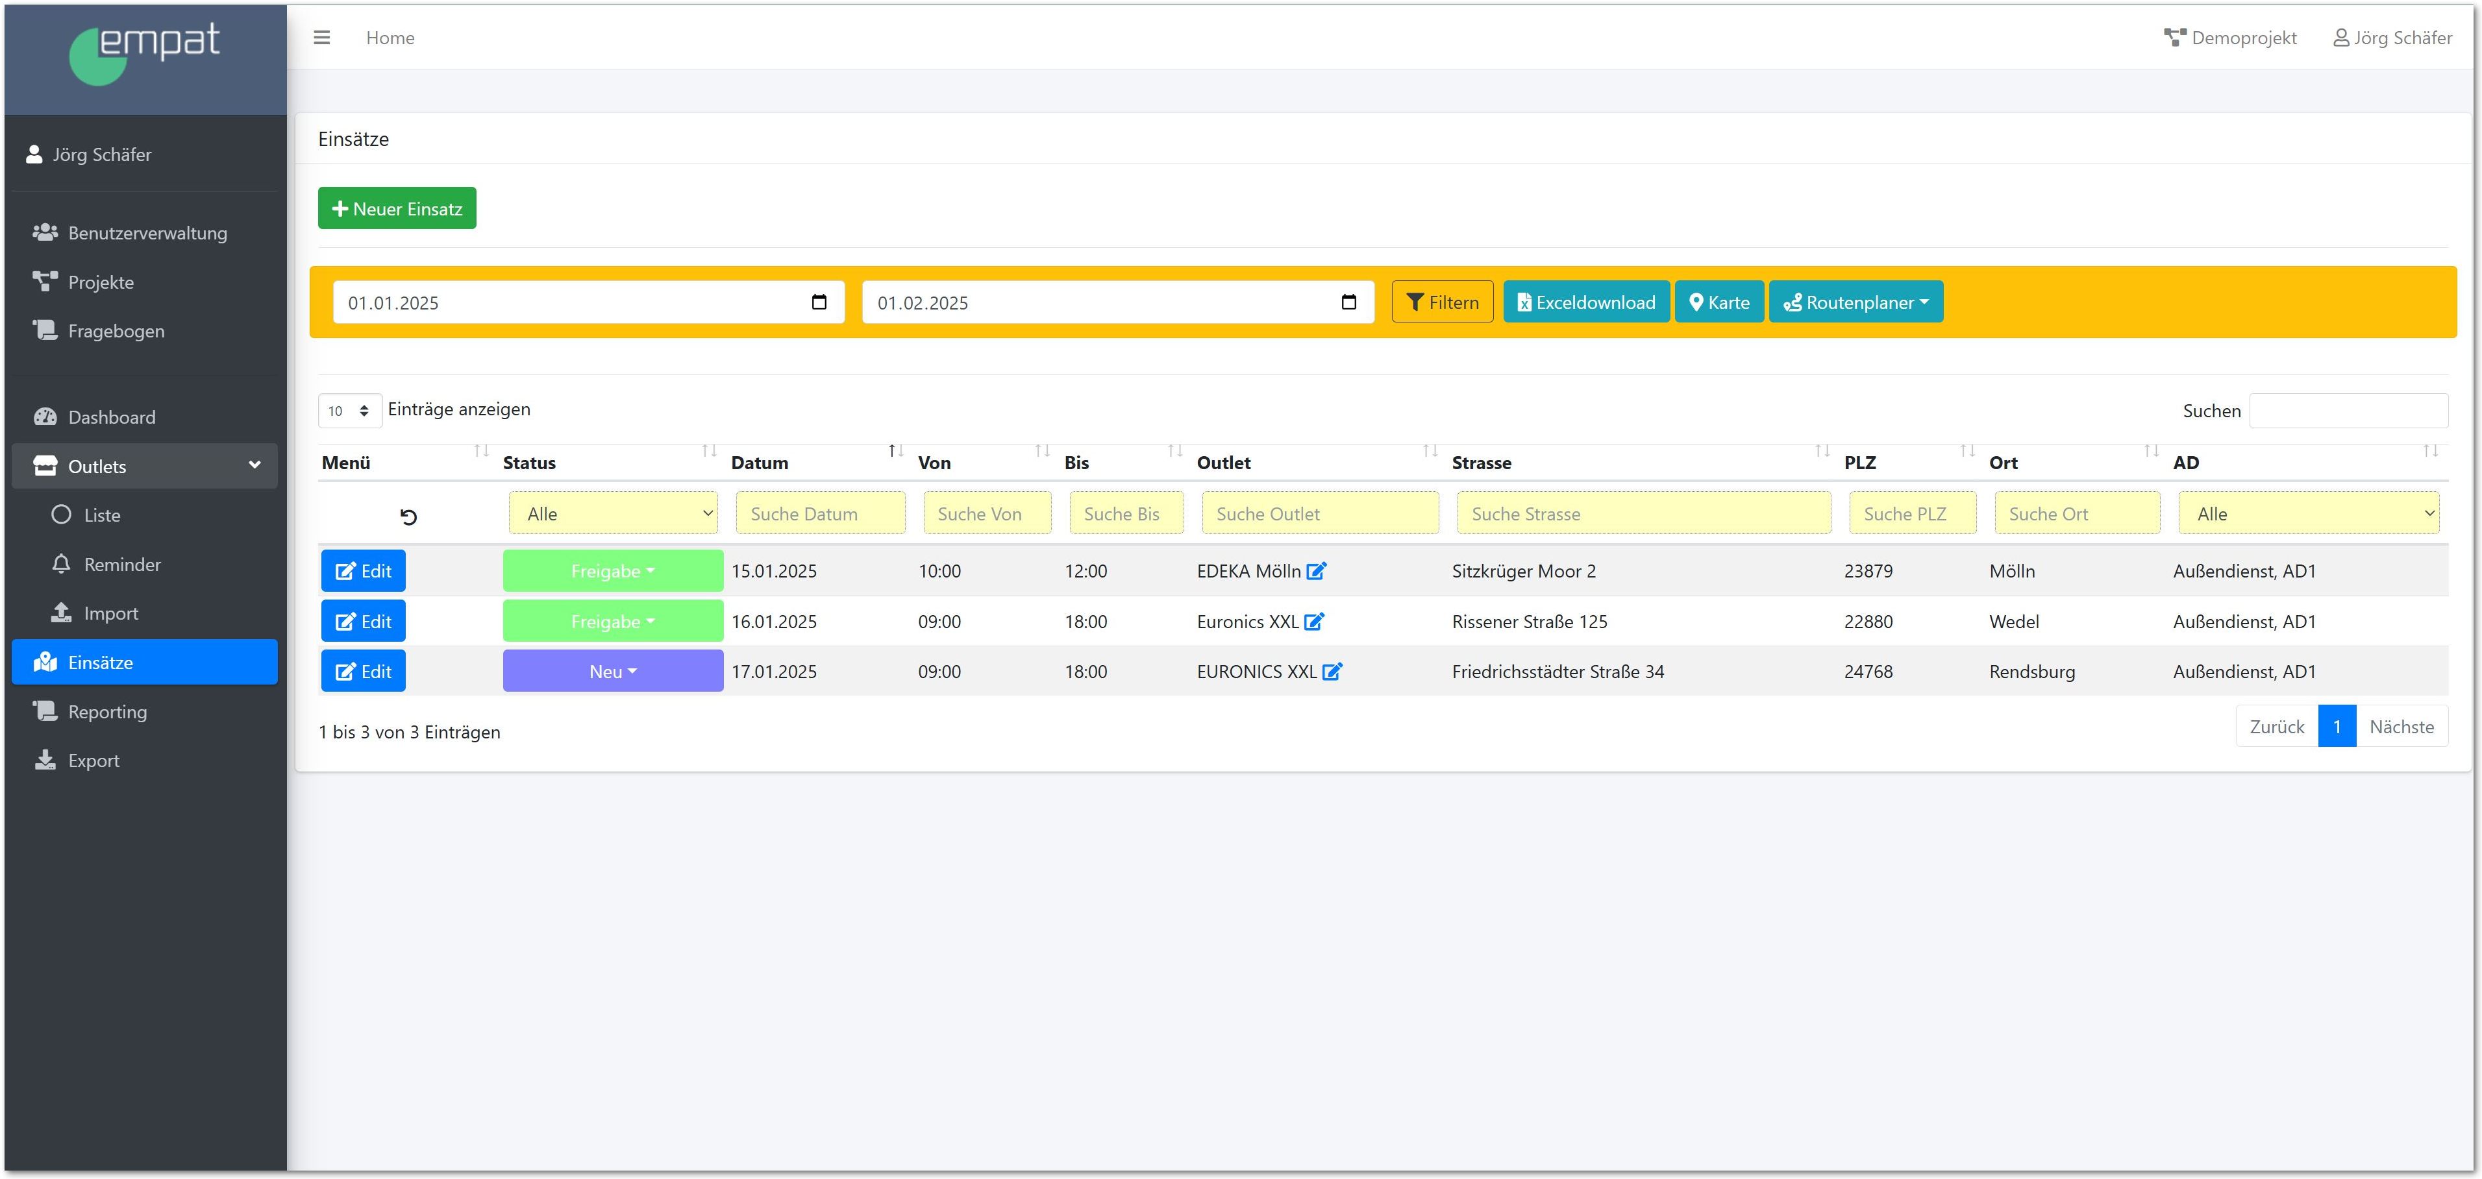This screenshot has height=1179, width=2482.
Task: Click the reset filters undo icon
Action: (x=408, y=517)
